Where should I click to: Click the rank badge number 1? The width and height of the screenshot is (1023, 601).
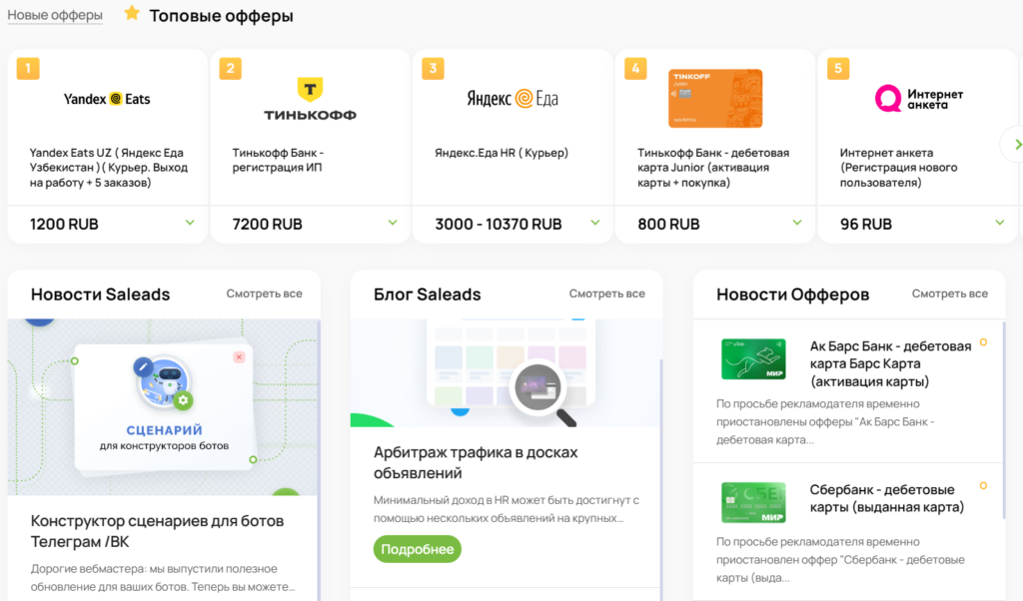[28, 69]
